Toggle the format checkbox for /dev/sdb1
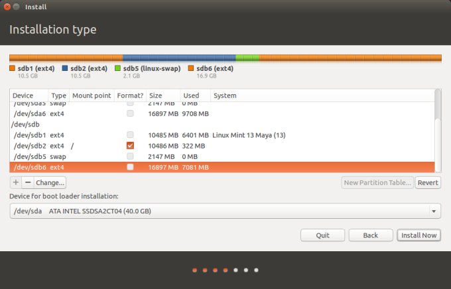Screen dimensions: 451x289 [x=130, y=135]
